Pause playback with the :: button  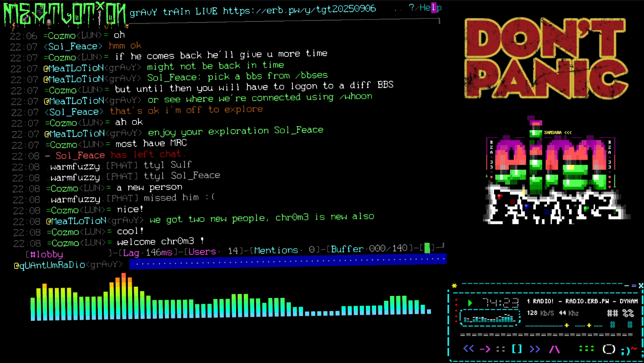click(x=501, y=349)
